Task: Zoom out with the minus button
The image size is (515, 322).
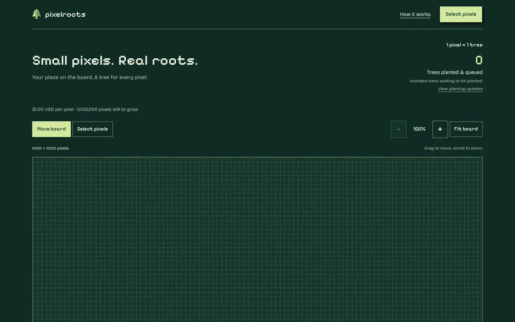Action: click(398, 129)
